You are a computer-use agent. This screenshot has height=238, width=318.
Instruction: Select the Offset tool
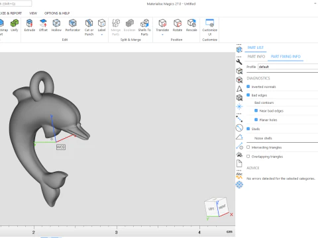coord(43,25)
